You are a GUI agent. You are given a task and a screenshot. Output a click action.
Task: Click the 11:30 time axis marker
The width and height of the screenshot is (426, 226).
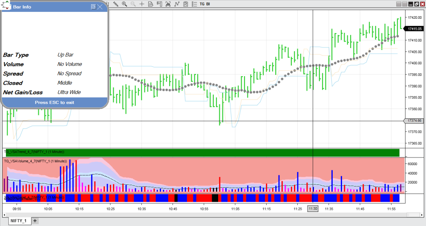click(x=313, y=209)
